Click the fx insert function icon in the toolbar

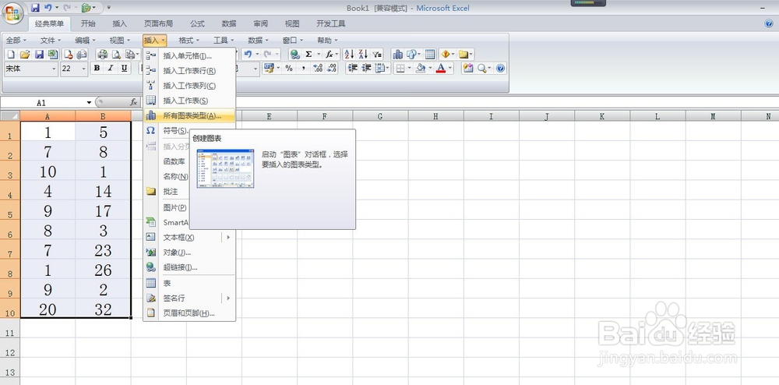pyautogui.click(x=329, y=55)
